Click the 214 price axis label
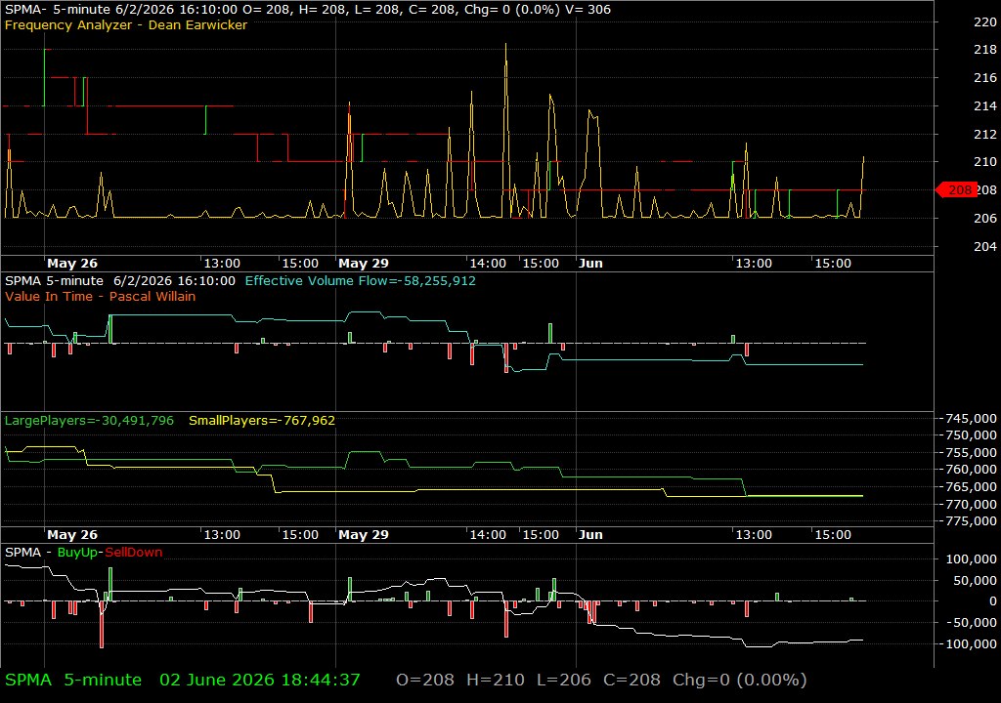Viewport: 1001px width, 703px height. (x=985, y=105)
